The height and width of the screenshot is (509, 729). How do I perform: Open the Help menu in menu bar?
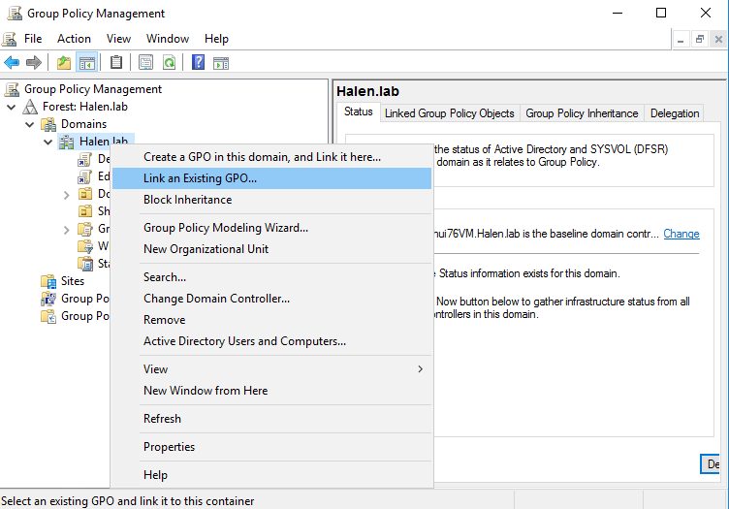click(x=216, y=39)
